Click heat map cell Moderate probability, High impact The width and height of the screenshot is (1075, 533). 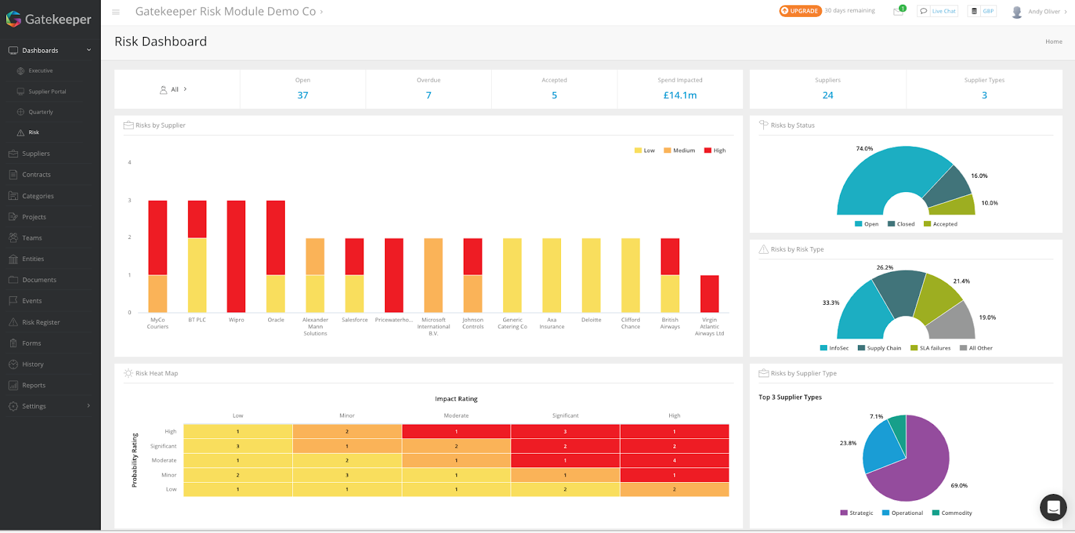click(675, 461)
